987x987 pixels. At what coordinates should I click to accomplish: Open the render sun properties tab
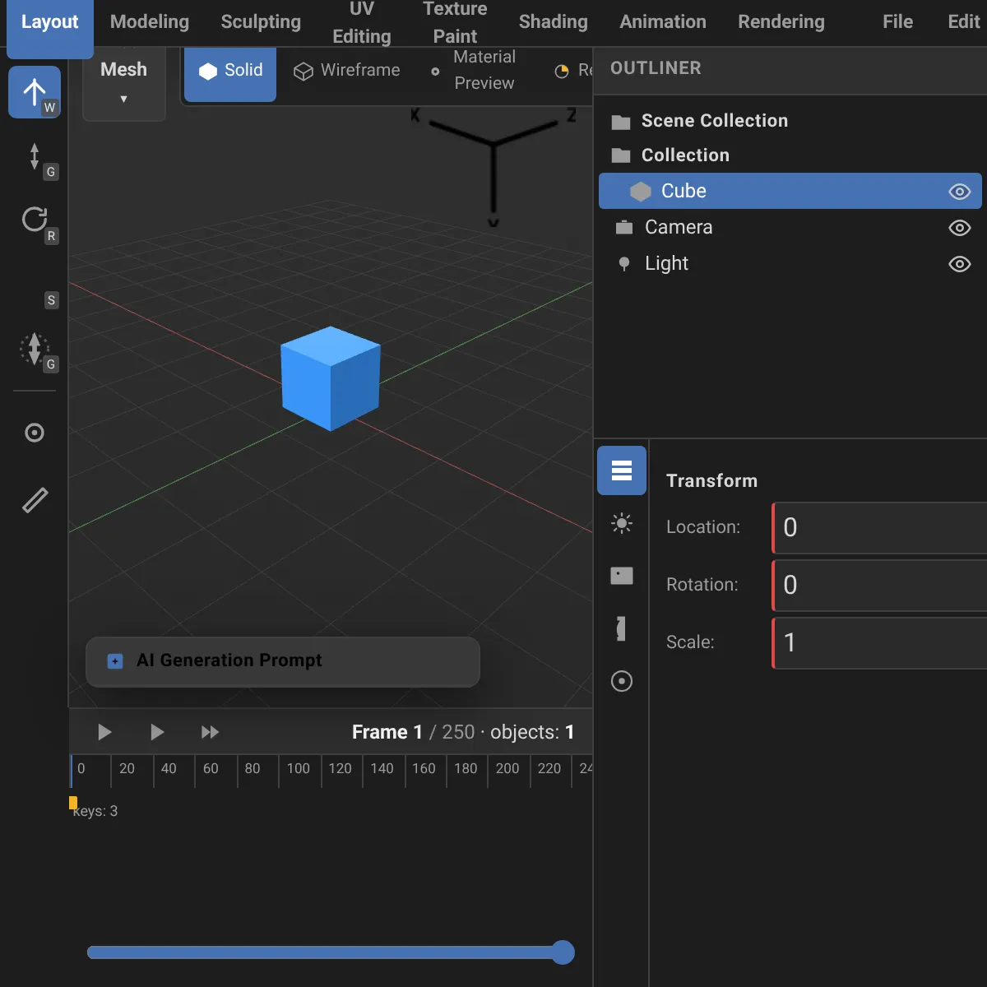tap(622, 523)
